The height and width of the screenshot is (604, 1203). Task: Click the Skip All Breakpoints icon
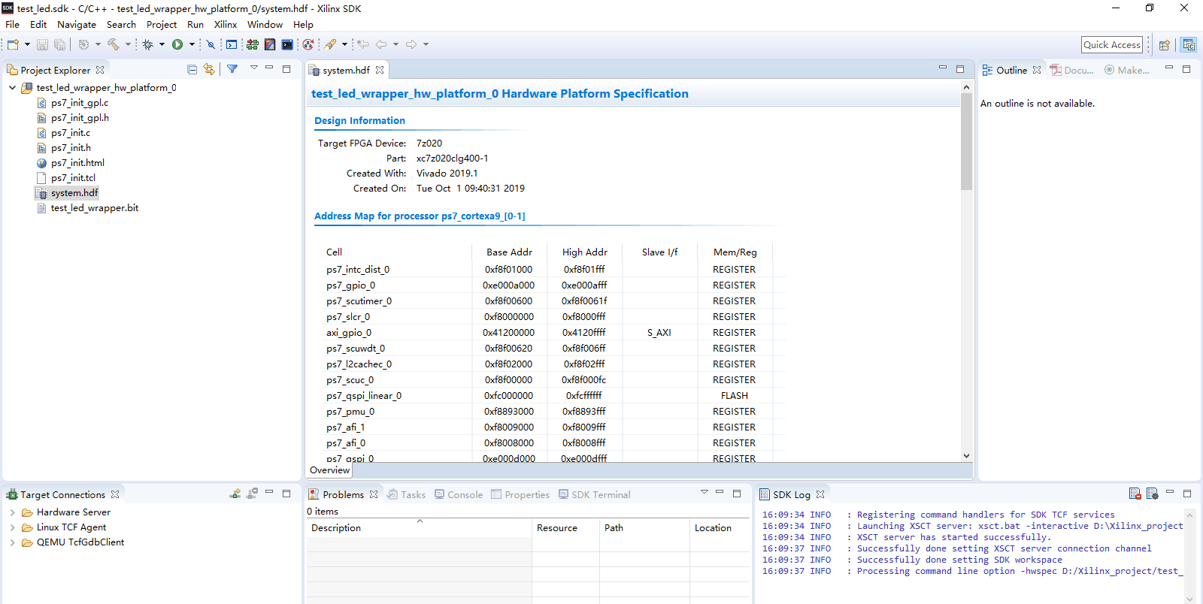click(x=211, y=44)
